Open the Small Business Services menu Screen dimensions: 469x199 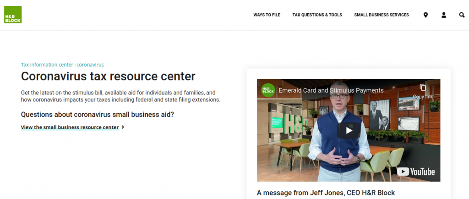pyautogui.click(x=382, y=15)
